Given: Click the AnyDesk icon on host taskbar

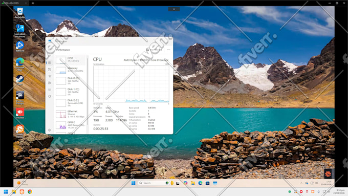Looking at the screenshot, I should [21, 191].
